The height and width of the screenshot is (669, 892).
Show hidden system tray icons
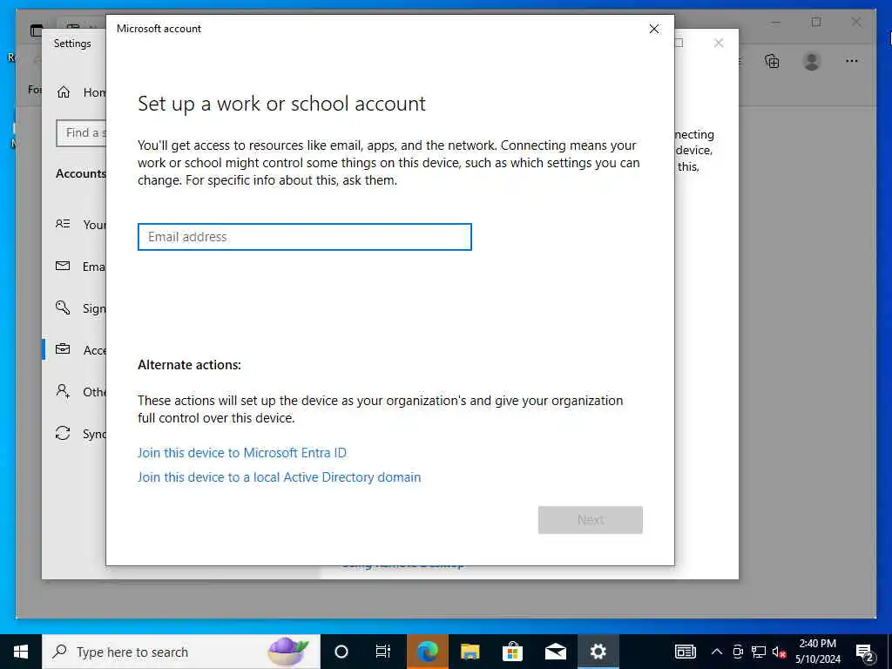coord(717,652)
